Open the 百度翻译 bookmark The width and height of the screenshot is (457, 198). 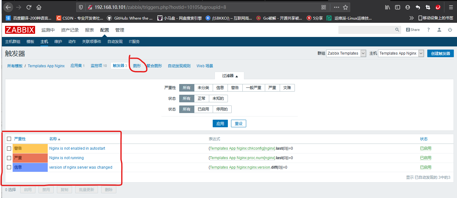point(29,18)
